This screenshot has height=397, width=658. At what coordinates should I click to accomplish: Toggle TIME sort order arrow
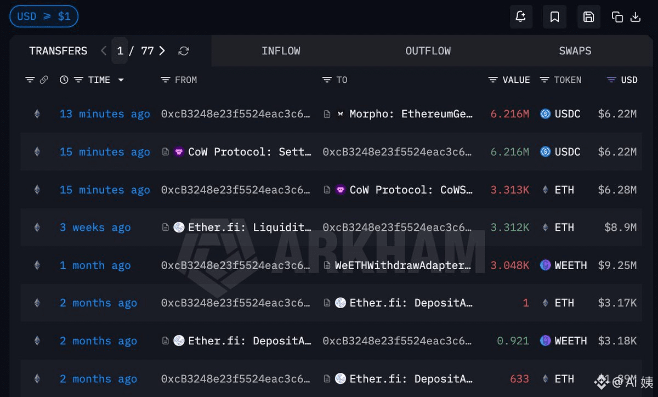121,80
